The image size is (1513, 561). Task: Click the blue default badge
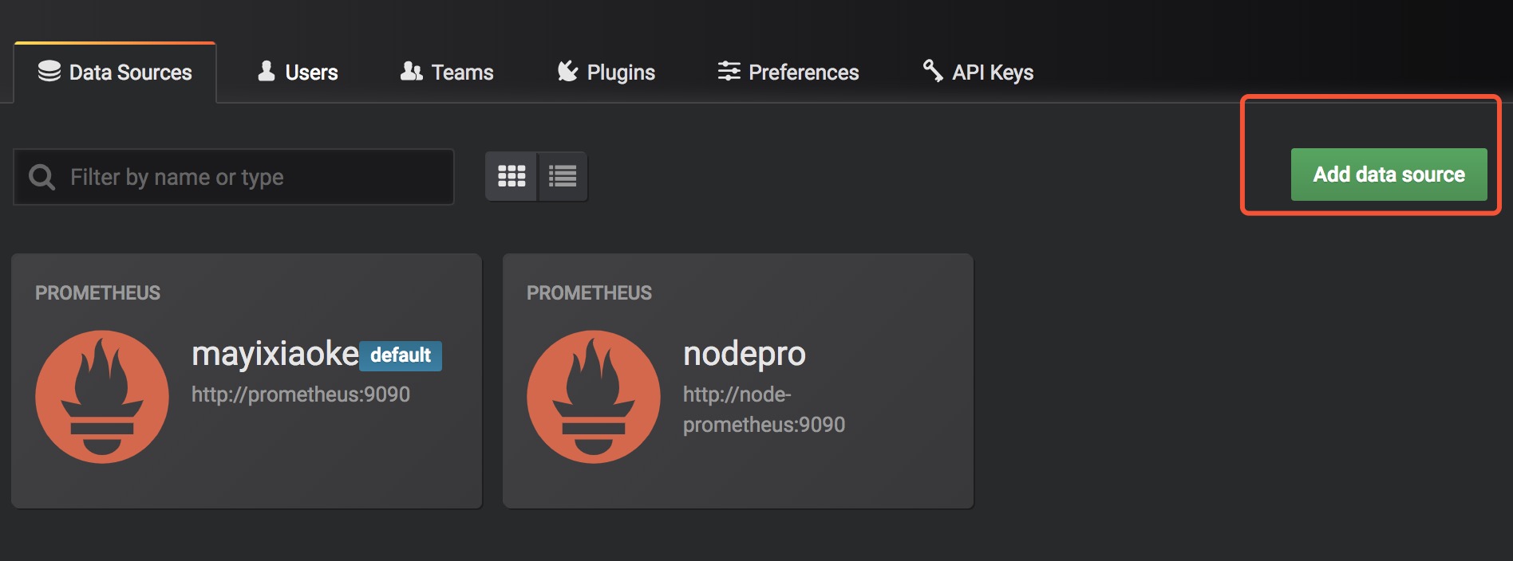(401, 355)
